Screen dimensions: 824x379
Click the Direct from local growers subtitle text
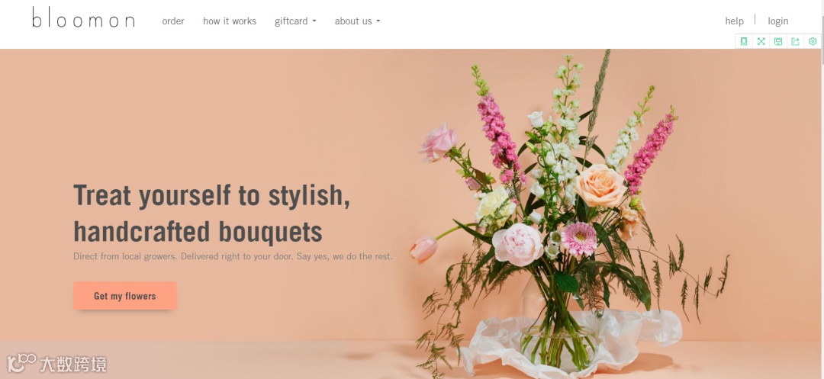tap(233, 256)
